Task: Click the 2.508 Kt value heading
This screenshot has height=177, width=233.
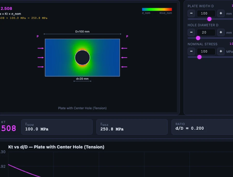Action: [x=6, y=9]
